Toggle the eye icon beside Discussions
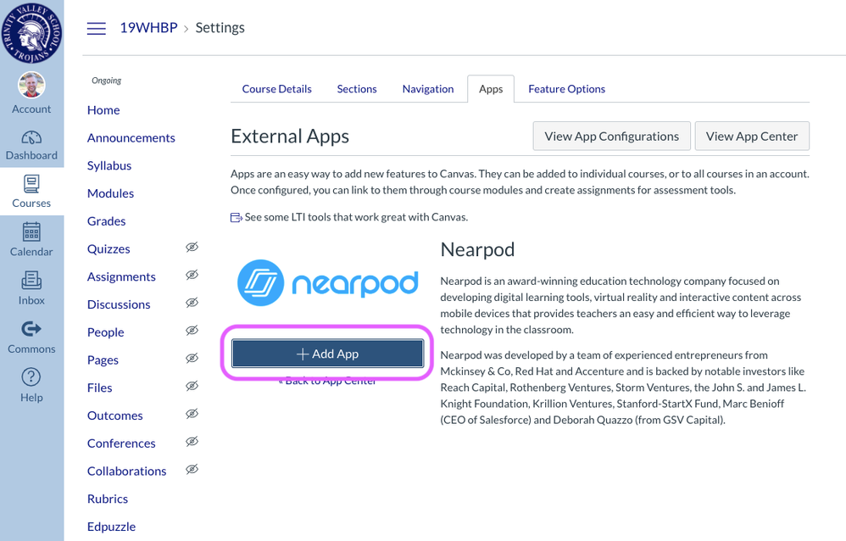Viewport: 846px width, 541px height. [192, 304]
